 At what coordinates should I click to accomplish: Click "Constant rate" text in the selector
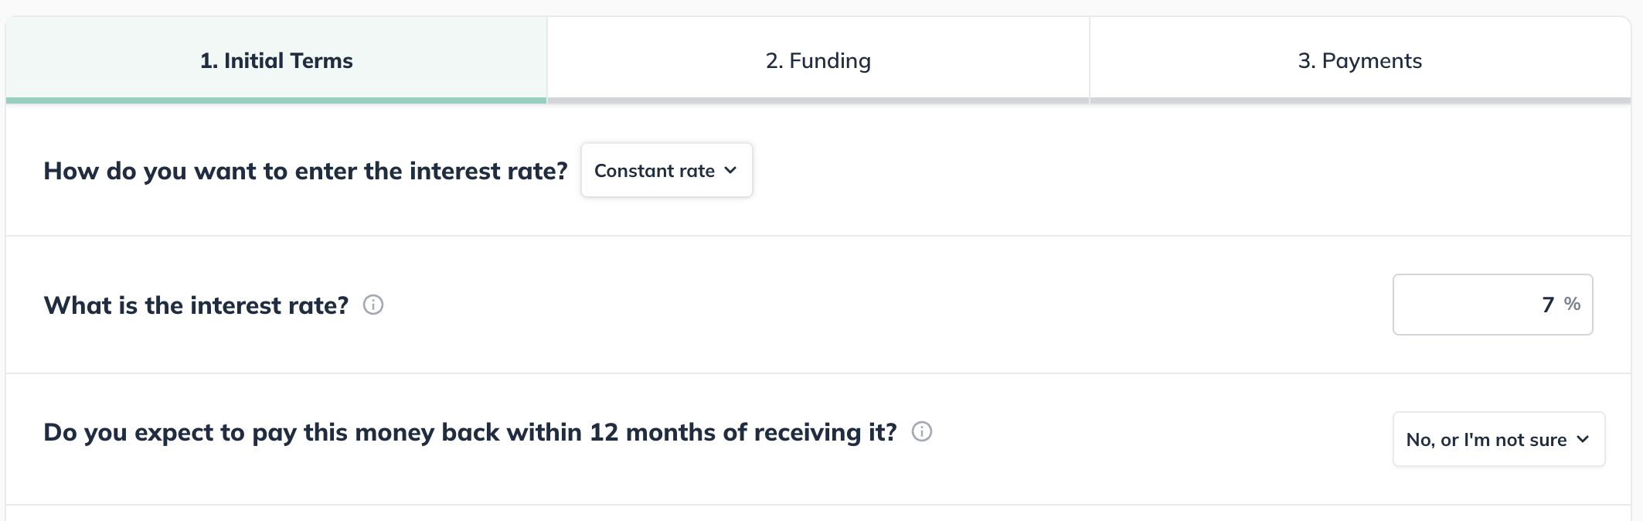(654, 171)
